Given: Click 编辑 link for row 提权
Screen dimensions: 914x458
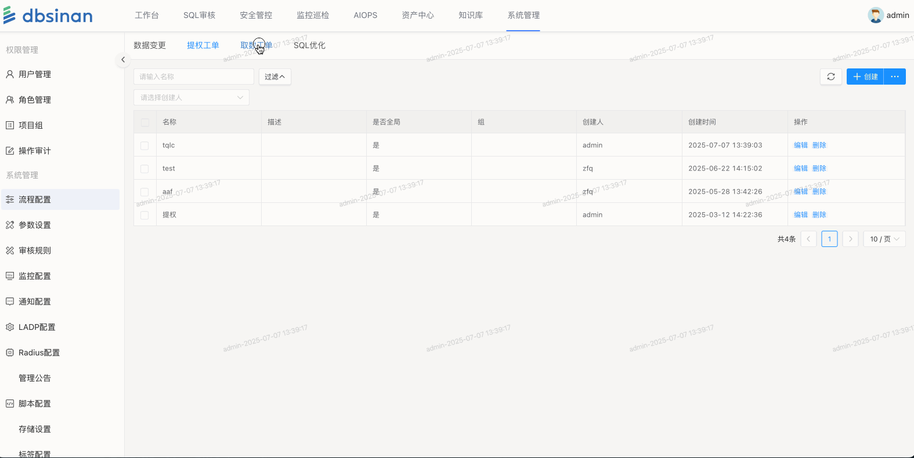Looking at the screenshot, I should coord(800,215).
